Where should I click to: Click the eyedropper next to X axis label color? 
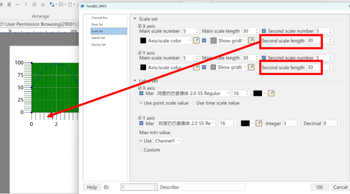coord(271,93)
